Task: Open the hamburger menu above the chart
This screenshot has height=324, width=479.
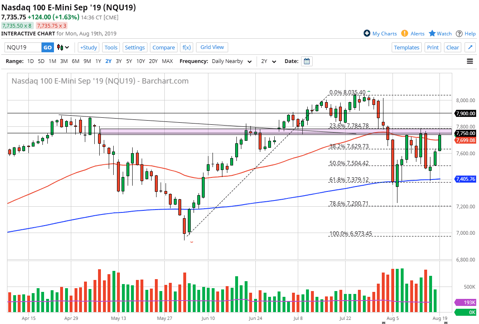Action: [470, 61]
